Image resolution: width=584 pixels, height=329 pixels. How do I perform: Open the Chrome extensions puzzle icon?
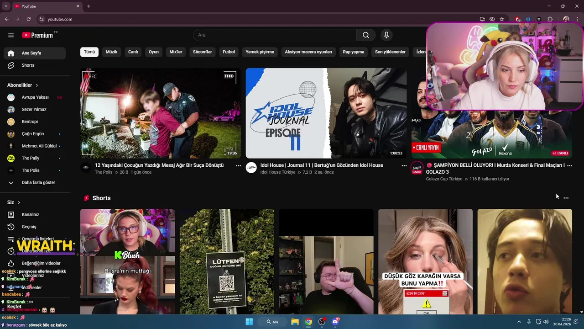point(550,19)
